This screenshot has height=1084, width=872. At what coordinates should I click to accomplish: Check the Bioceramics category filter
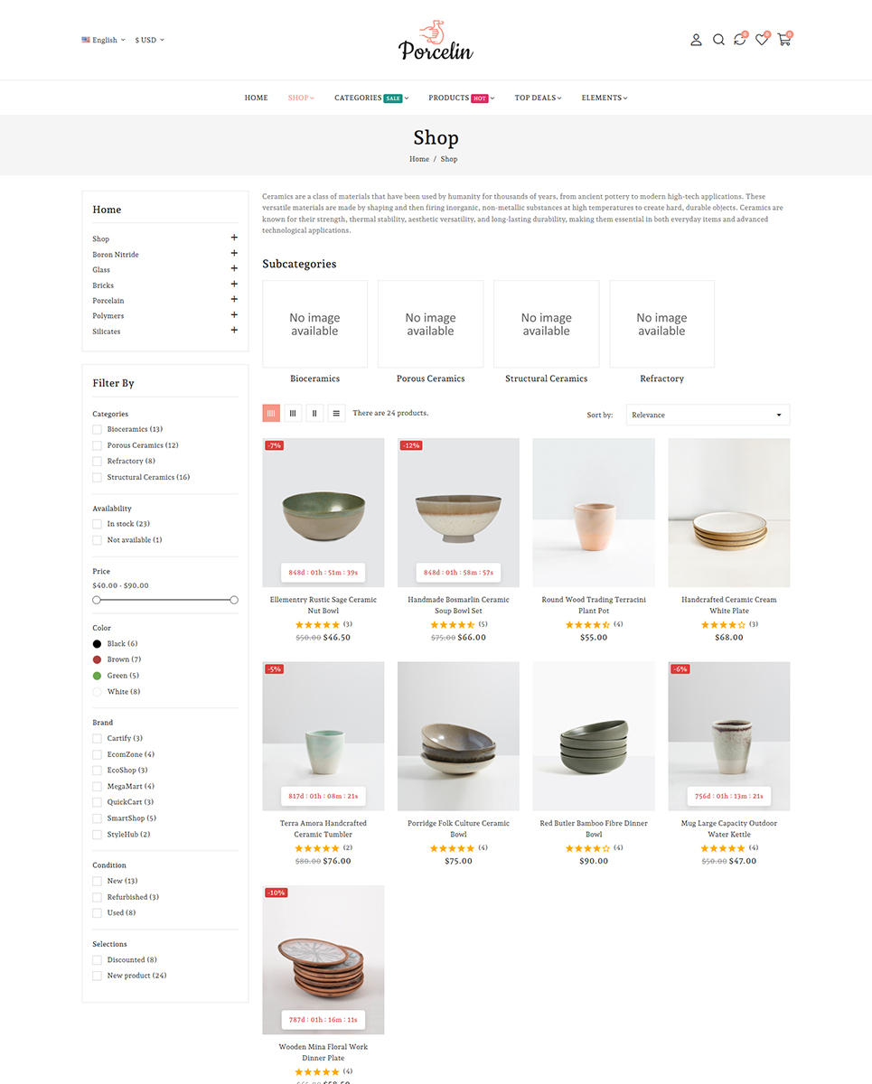97,429
